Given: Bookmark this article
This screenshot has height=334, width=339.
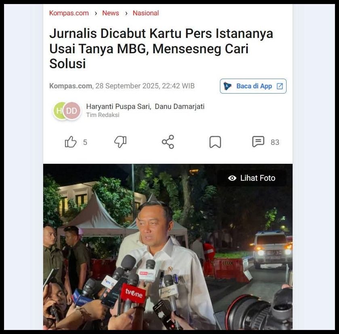Looking at the screenshot, I should click(215, 142).
